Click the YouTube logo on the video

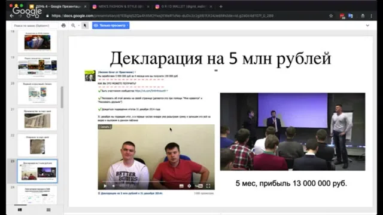pos(199,186)
